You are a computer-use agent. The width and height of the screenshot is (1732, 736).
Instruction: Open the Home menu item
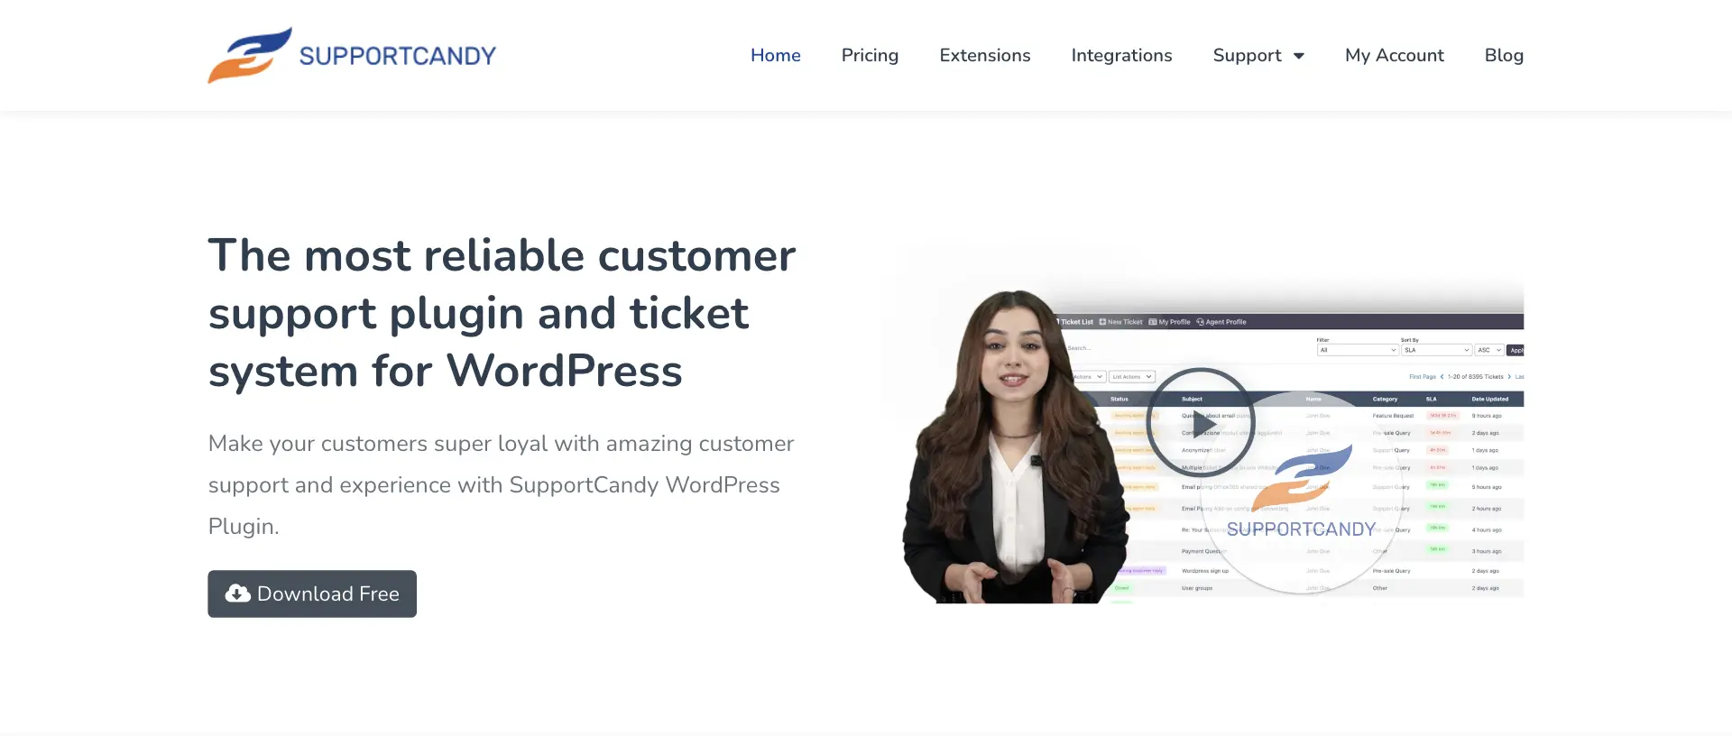pyautogui.click(x=775, y=55)
